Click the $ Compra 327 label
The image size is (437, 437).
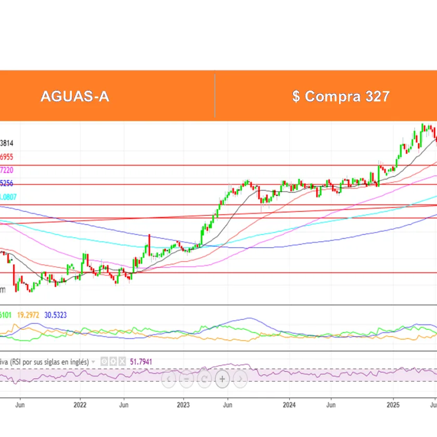341,96
